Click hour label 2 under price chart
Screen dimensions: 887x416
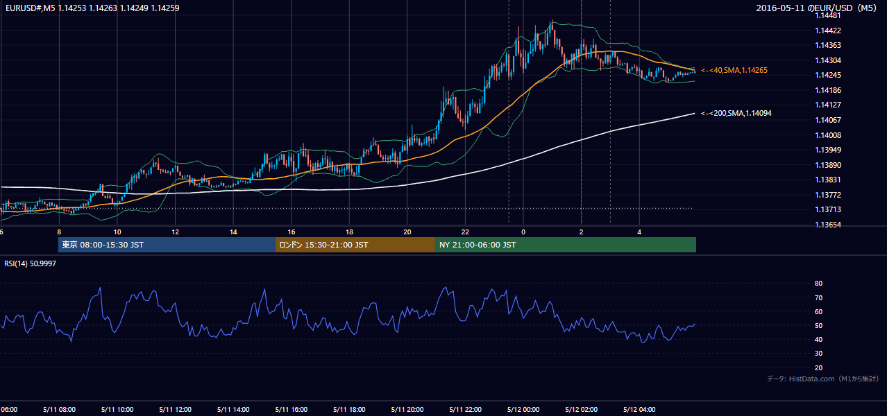click(581, 232)
